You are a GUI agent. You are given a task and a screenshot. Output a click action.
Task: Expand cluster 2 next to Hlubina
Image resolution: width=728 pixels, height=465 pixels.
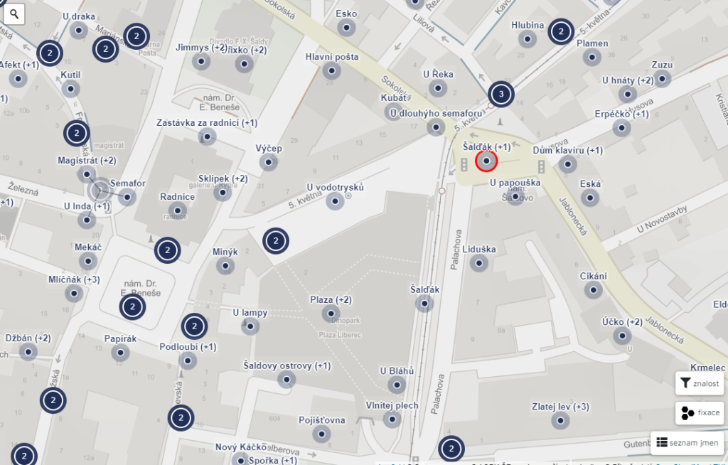coord(561,31)
